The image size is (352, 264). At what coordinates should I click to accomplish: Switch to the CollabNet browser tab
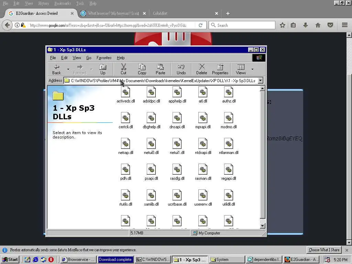[185, 13]
